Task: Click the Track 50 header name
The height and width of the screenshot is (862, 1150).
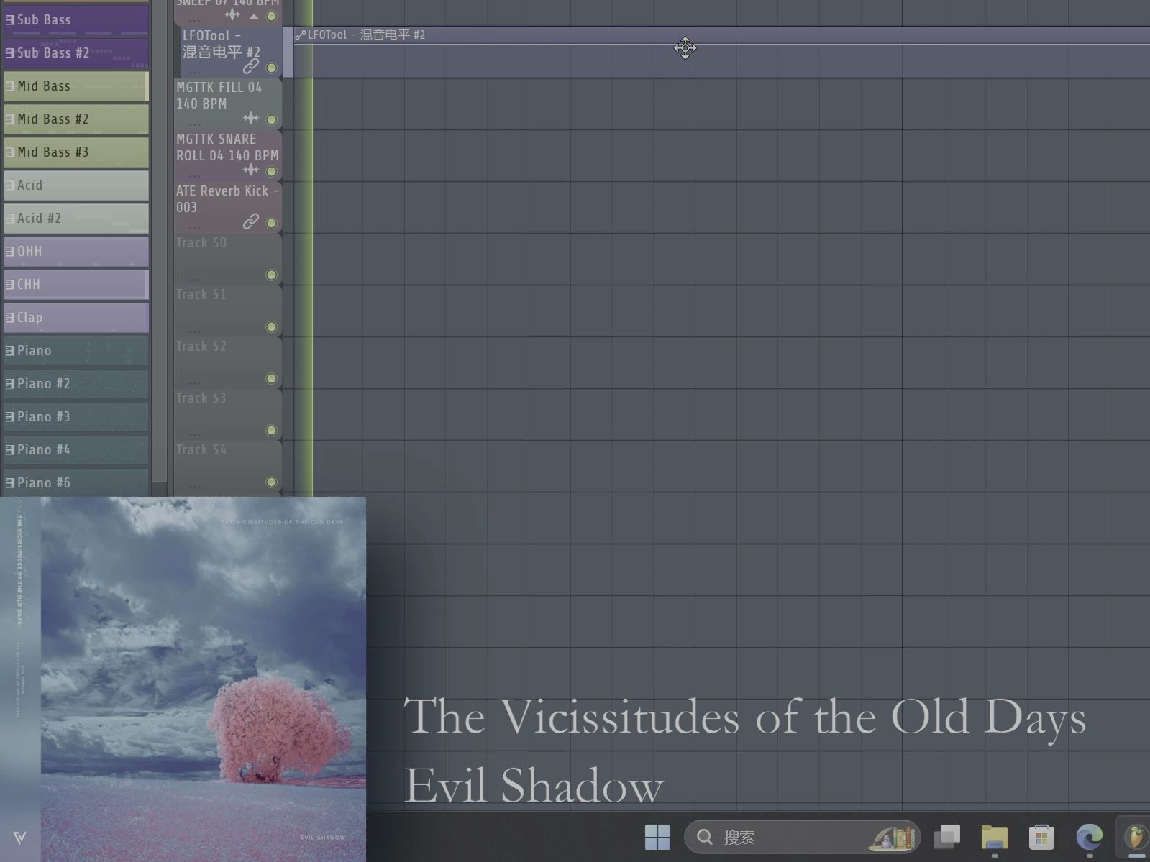Action: (201, 243)
